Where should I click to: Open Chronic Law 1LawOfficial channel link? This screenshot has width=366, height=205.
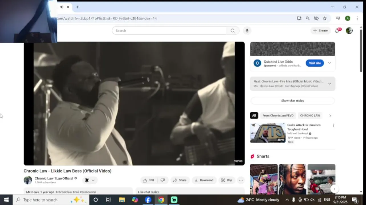[54, 178]
